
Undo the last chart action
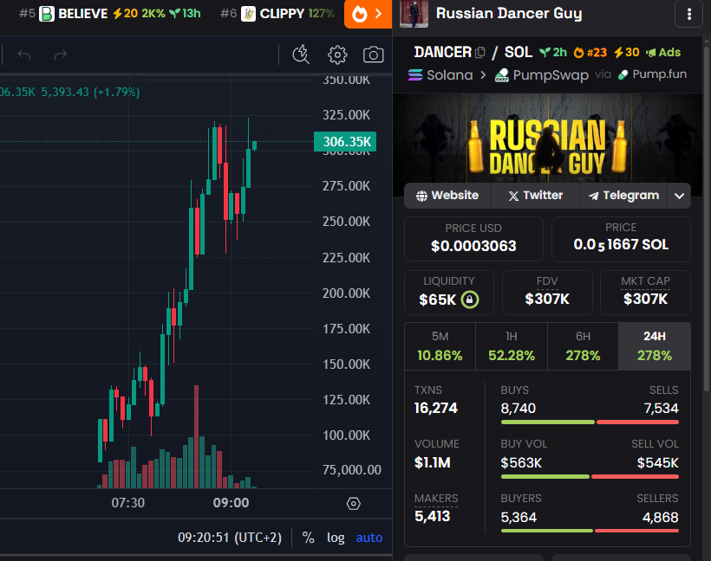point(24,55)
